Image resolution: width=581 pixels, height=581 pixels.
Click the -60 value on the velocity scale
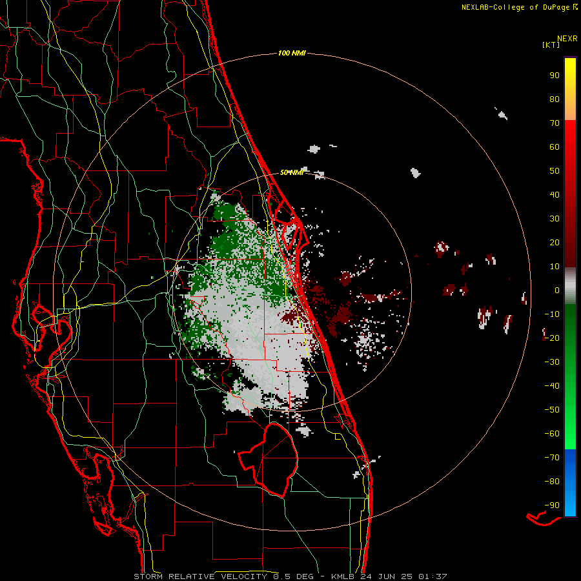(552, 434)
